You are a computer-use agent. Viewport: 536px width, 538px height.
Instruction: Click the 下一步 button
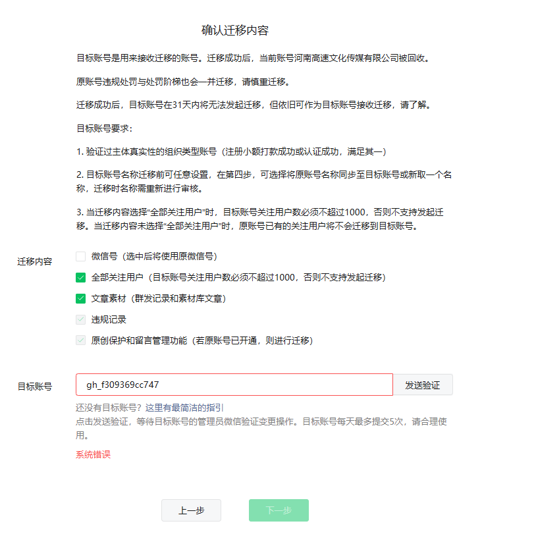click(x=279, y=510)
